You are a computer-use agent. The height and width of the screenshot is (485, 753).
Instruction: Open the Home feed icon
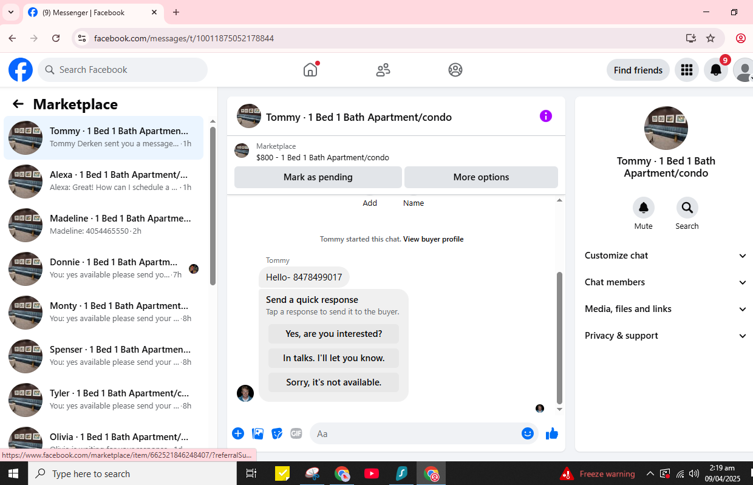[310, 70]
